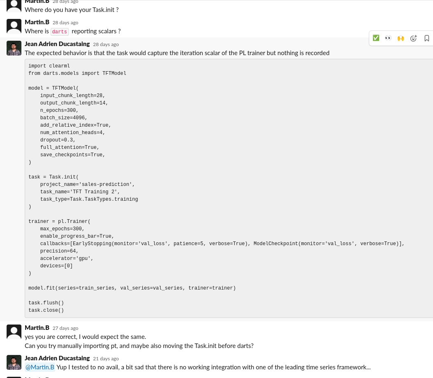Click the 21 days ago timestamp
This screenshot has height=378, width=433.
(106, 358)
